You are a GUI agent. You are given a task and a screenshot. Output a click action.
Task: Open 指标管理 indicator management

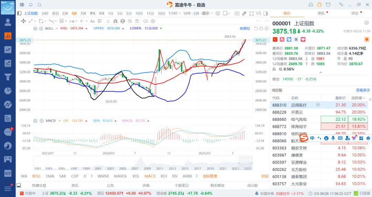click(210, 176)
